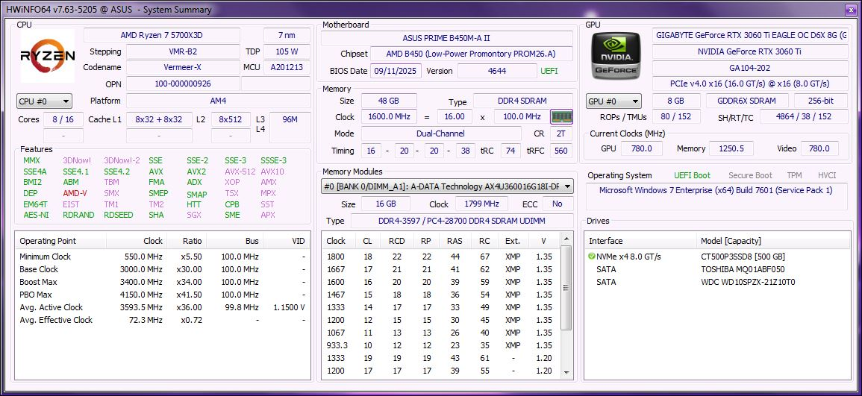The width and height of the screenshot is (862, 396).
Task: Click the HVCI indicator
Action: pyautogui.click(x=827, y=176)
